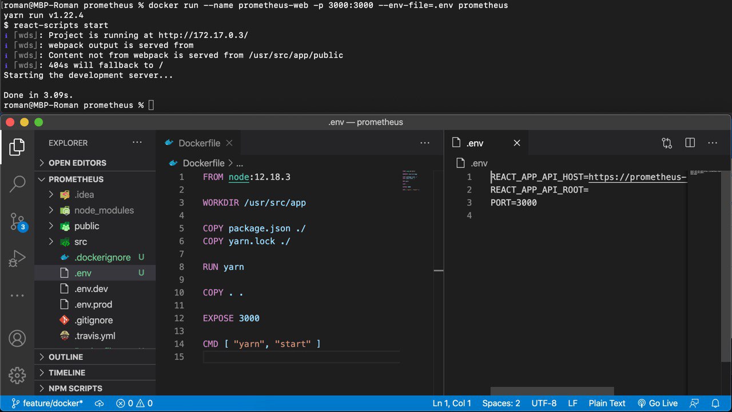Image resolution: width=732 pixels, height=412 pixels.
Task: Open the Accounts icon in activity bar
Action: click(17, 338)
